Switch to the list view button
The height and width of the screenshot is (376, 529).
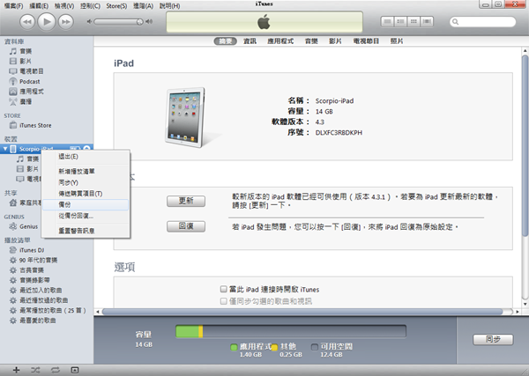click(x=387, y=21)
